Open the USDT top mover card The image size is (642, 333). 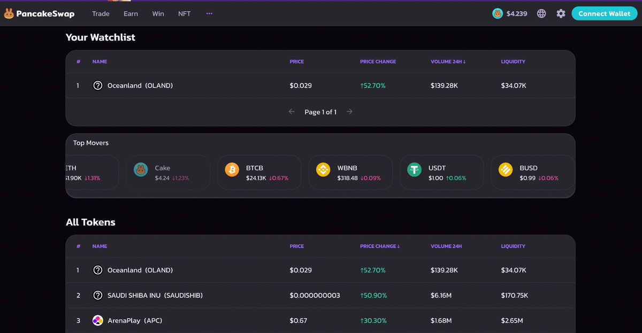coord(441,173)
